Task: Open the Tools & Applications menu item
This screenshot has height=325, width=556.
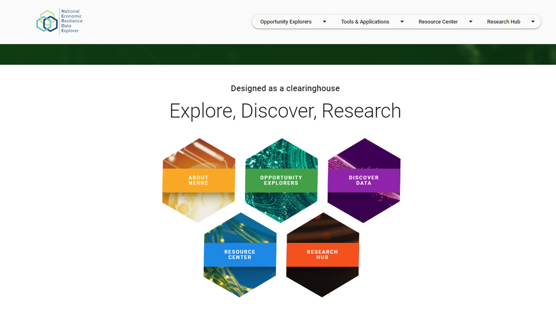Action: coord(365,22)
